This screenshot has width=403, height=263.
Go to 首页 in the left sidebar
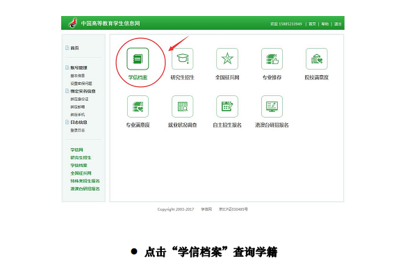(74, 48)
